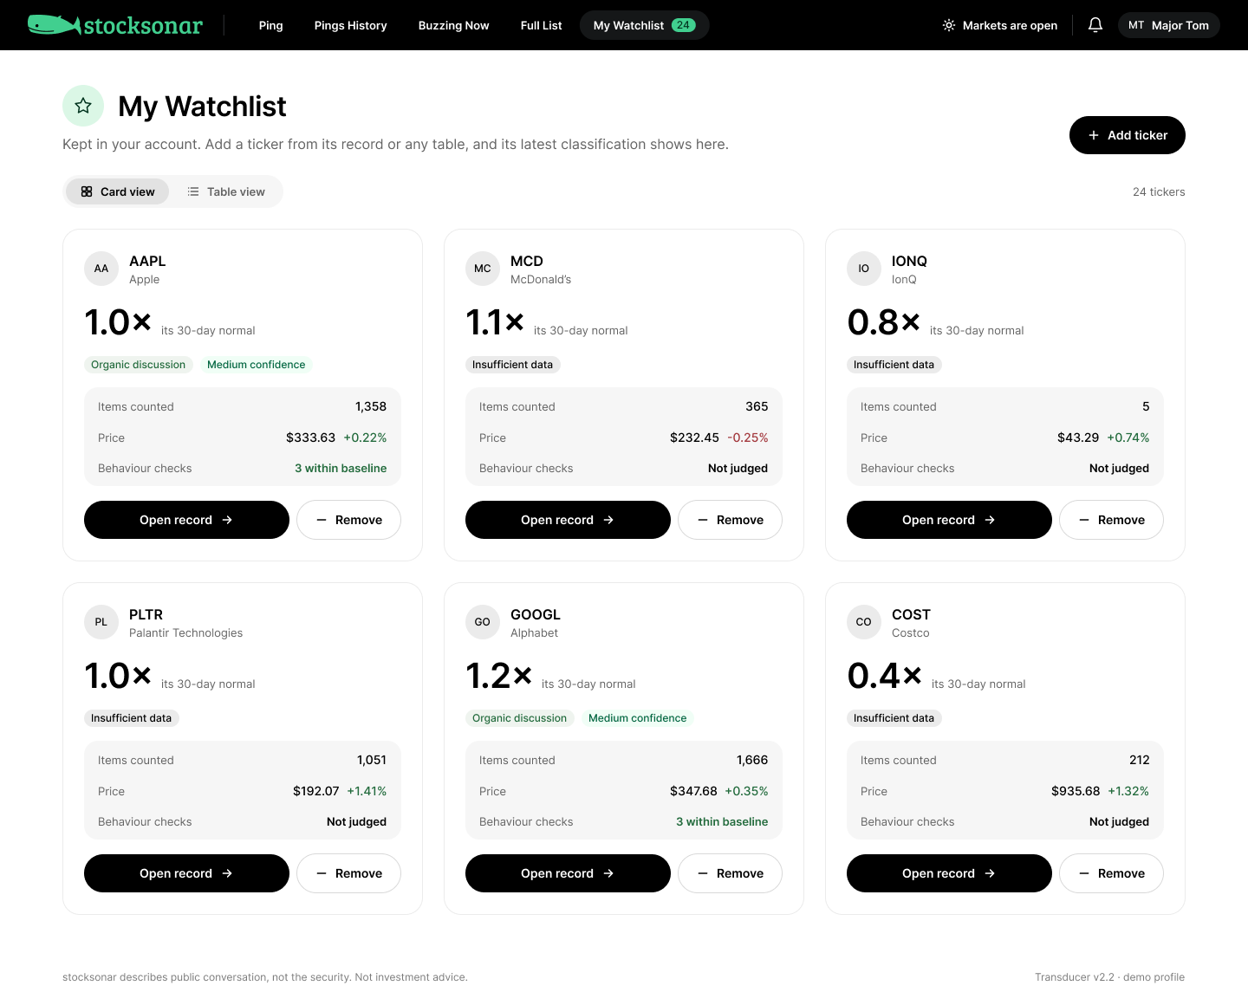Switch to Table view

click(x=226, y=191)
